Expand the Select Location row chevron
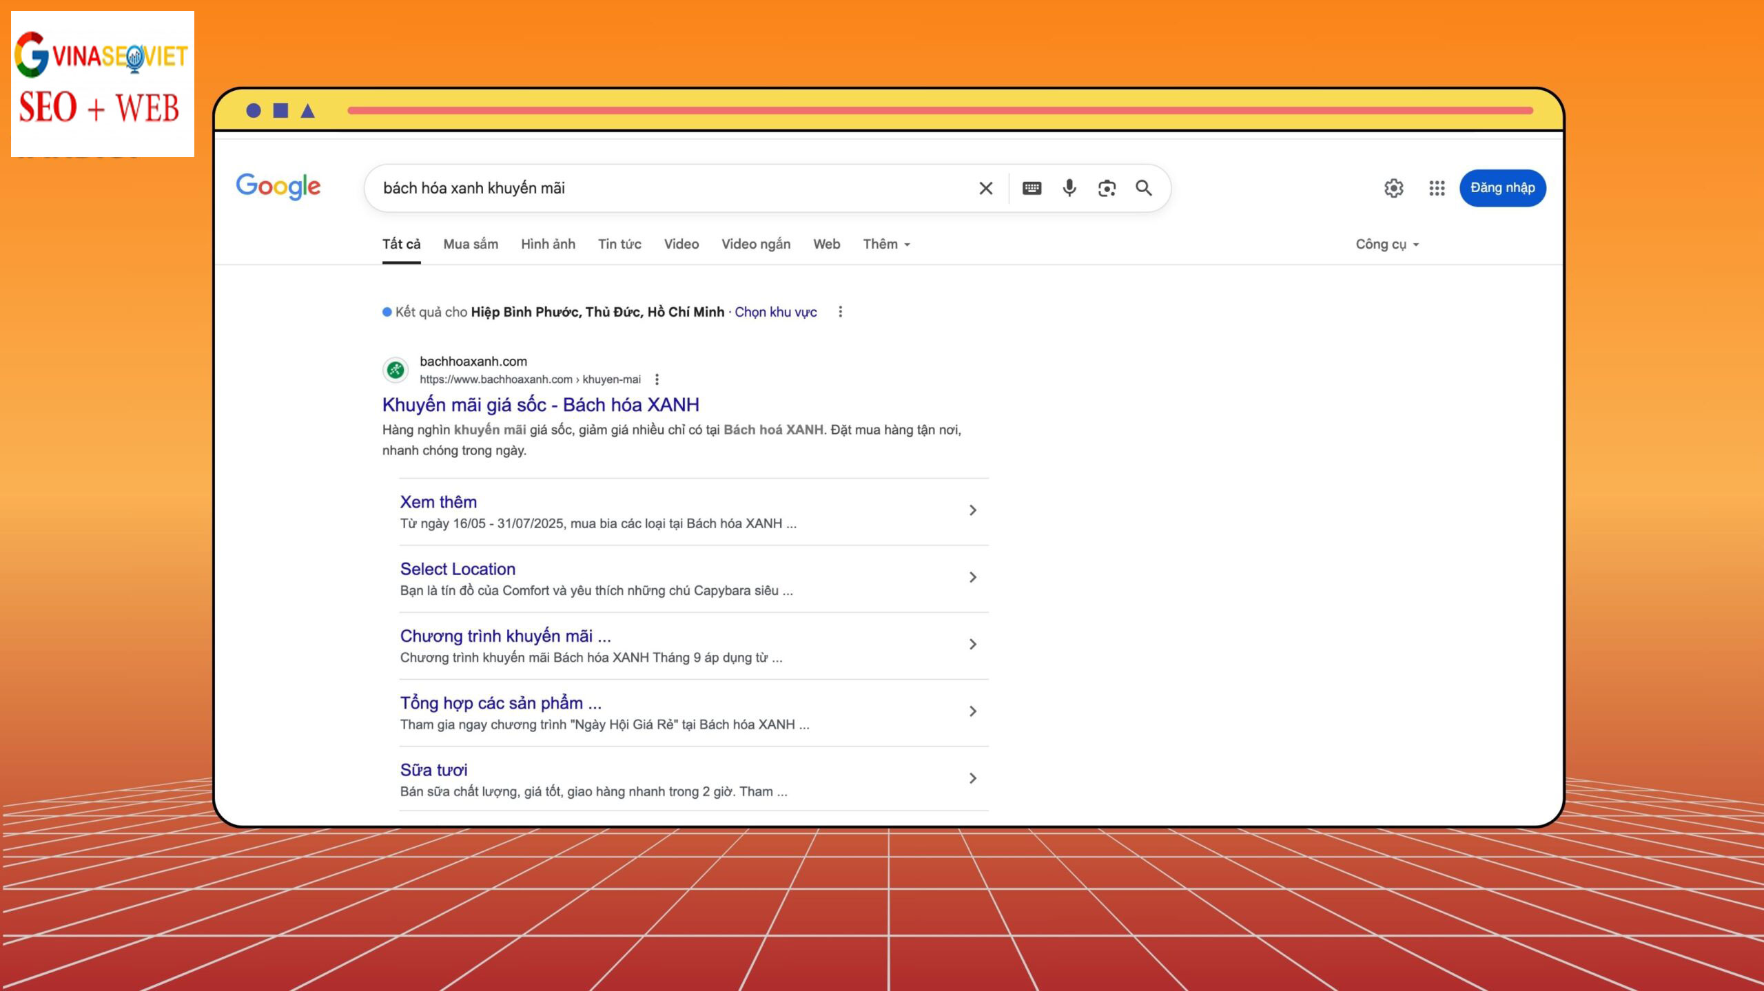 [973, 577]
